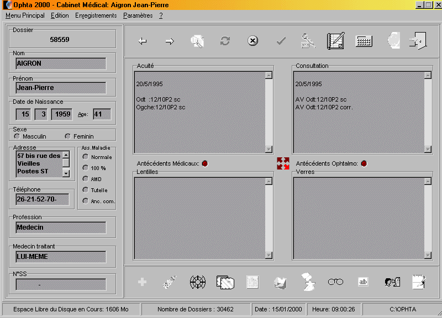The image size is (442, 318).
Task: Click the Lentilles text area
Action: (200, 218)
